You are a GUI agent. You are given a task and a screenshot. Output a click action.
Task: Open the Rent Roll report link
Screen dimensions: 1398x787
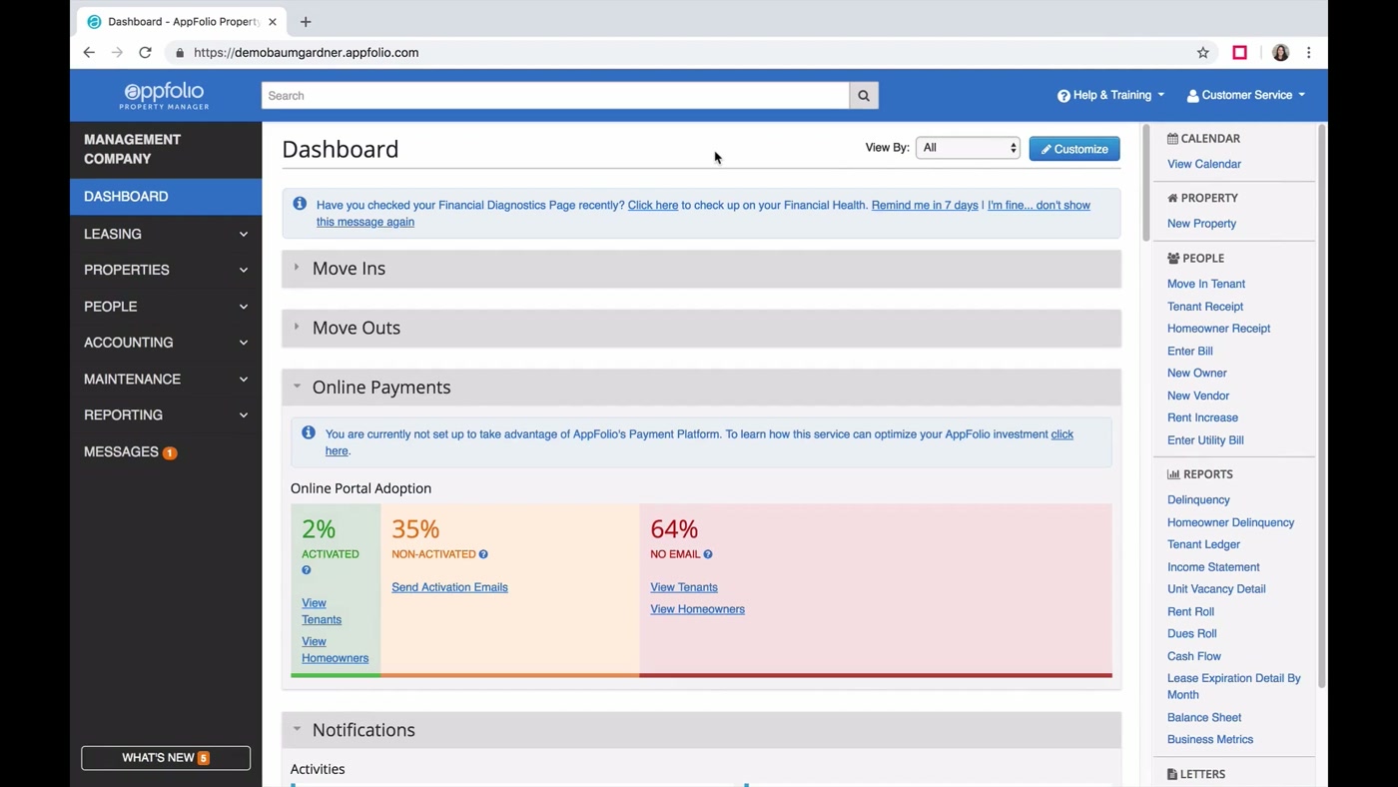tap(1190, 611)
